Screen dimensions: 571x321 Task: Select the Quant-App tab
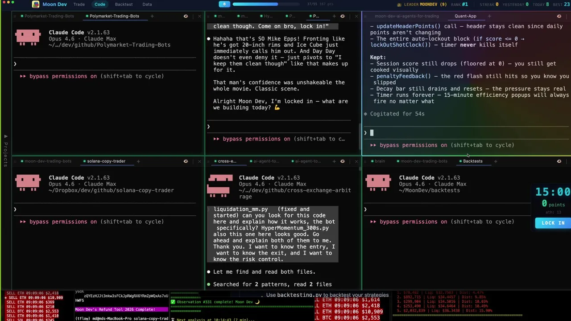[465, 16]
